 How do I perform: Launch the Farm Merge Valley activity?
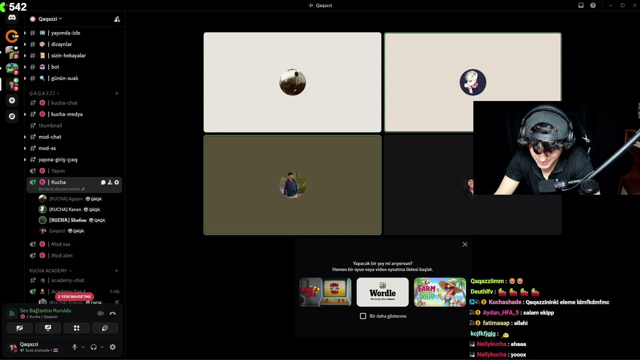point(440,292)
